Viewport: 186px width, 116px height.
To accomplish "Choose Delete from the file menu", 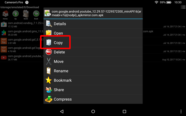I will tap(93, 52).
